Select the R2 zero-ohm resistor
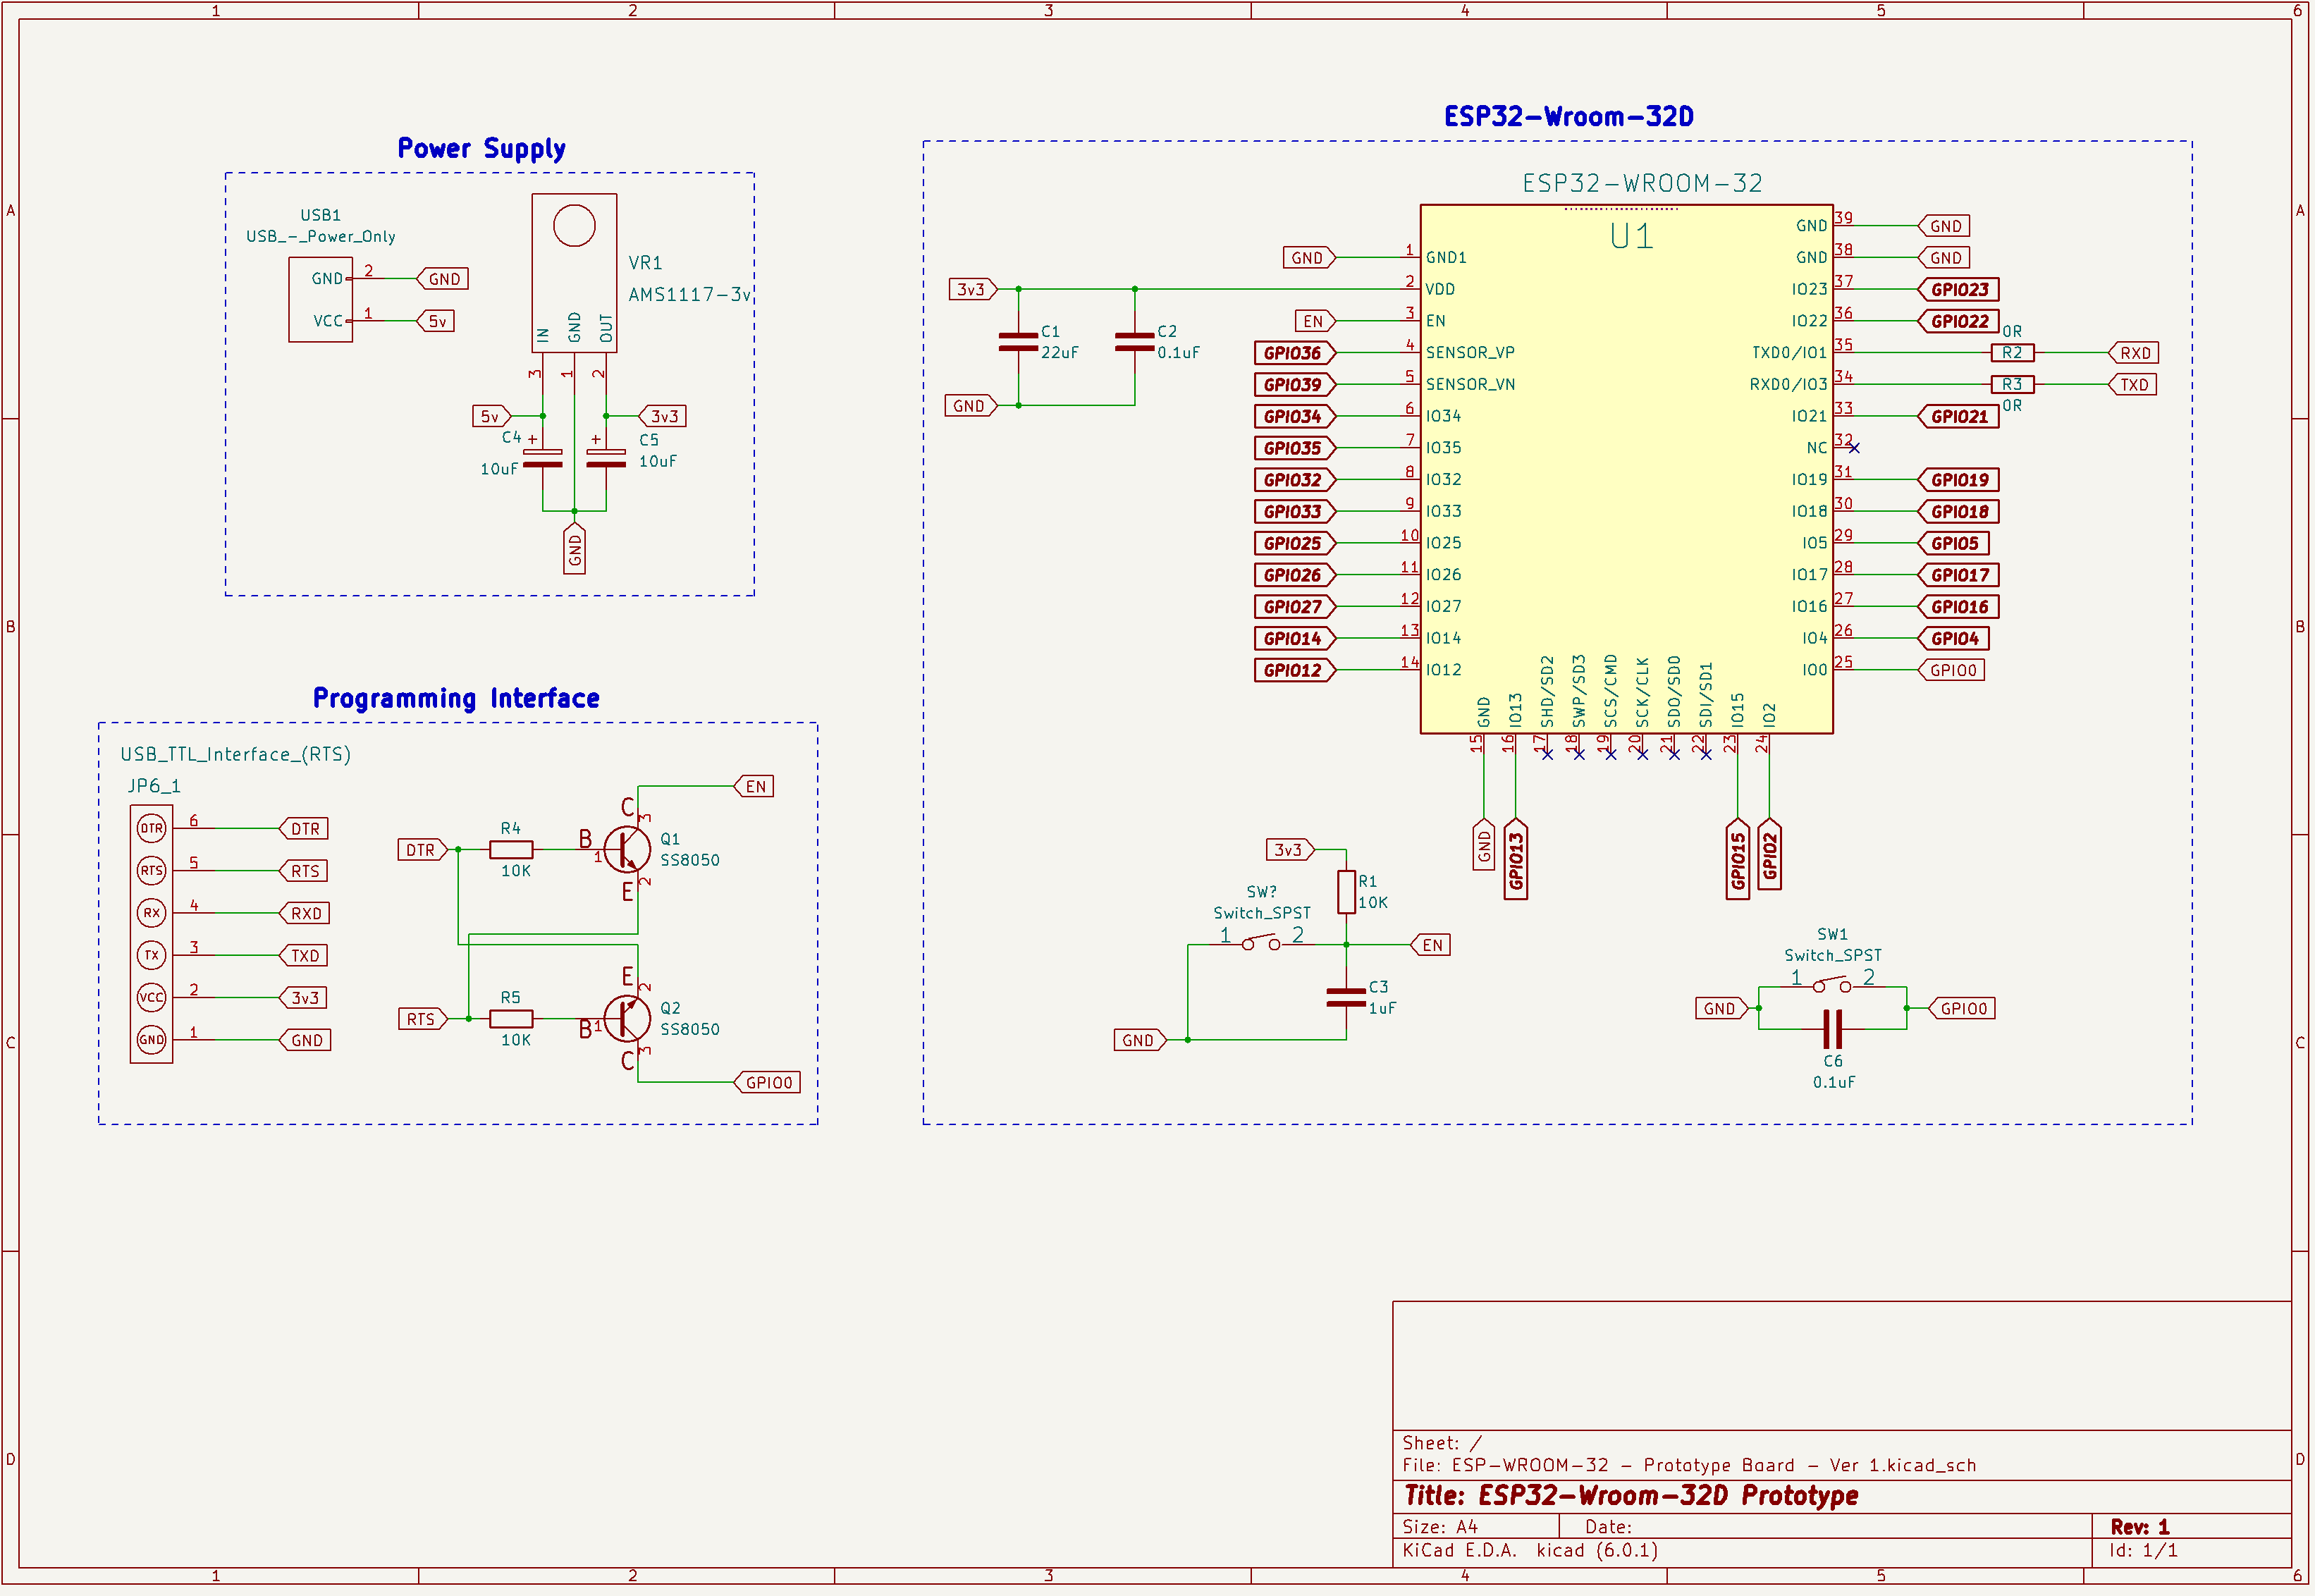 tap(2012, 354)
